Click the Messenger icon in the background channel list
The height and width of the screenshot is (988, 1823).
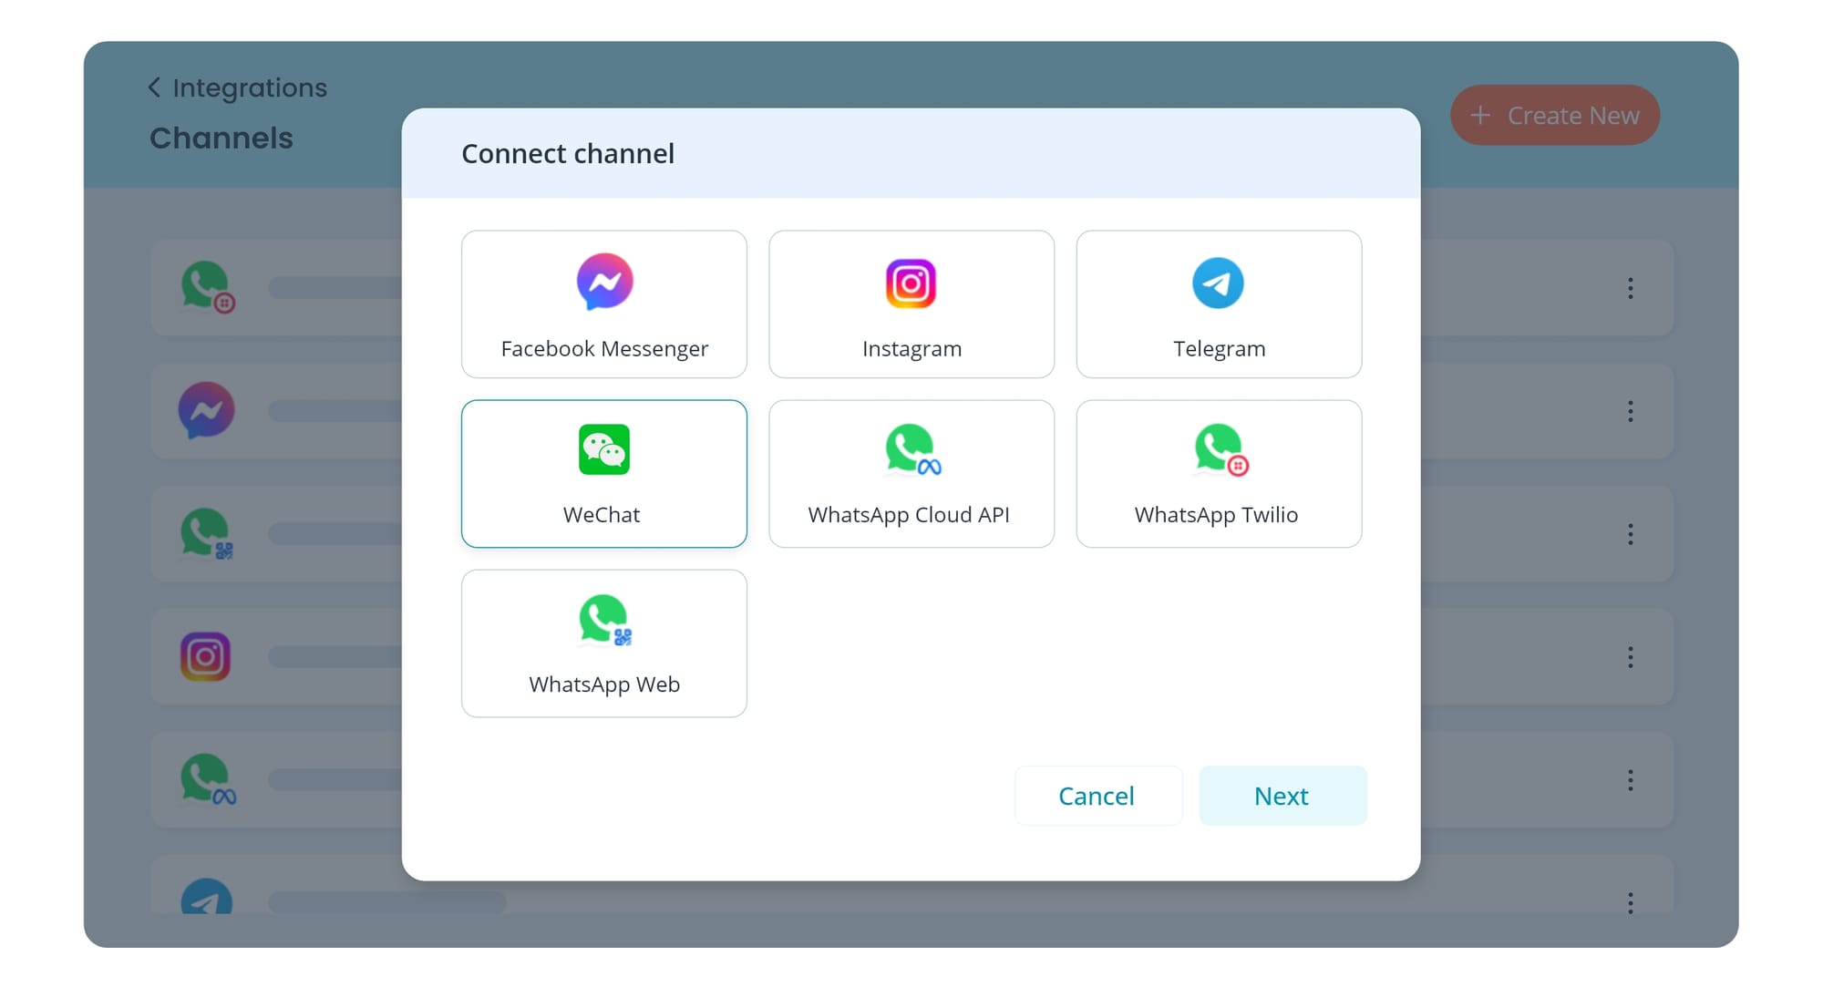[x=206, y=411]
